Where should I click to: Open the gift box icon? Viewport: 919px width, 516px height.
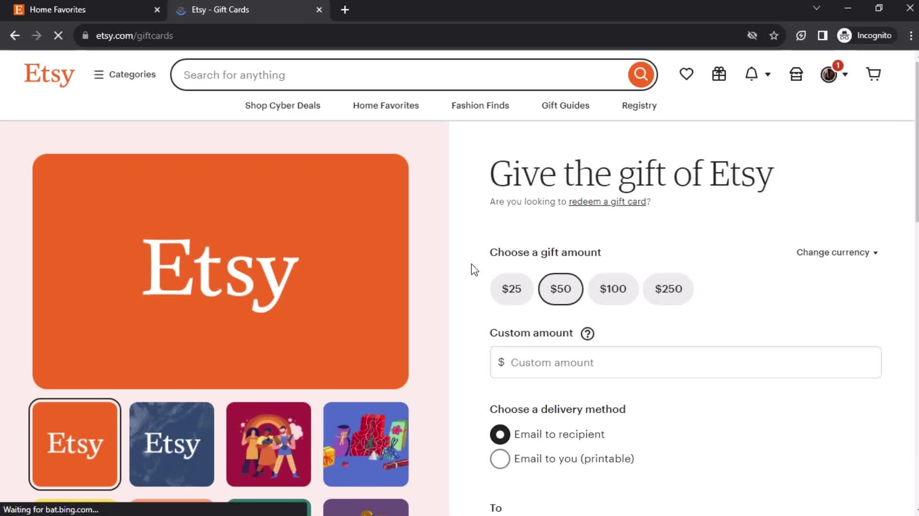click(x=719, y=75)
